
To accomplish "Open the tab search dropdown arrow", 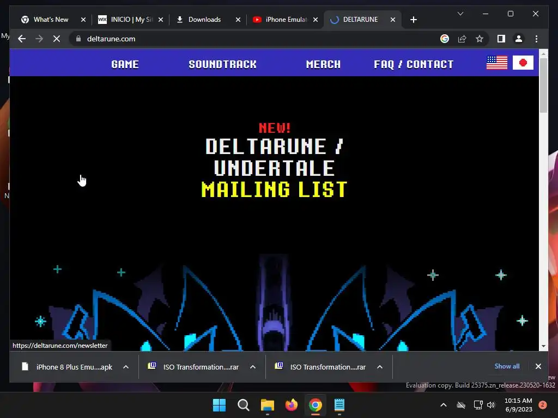I will 460,14.
